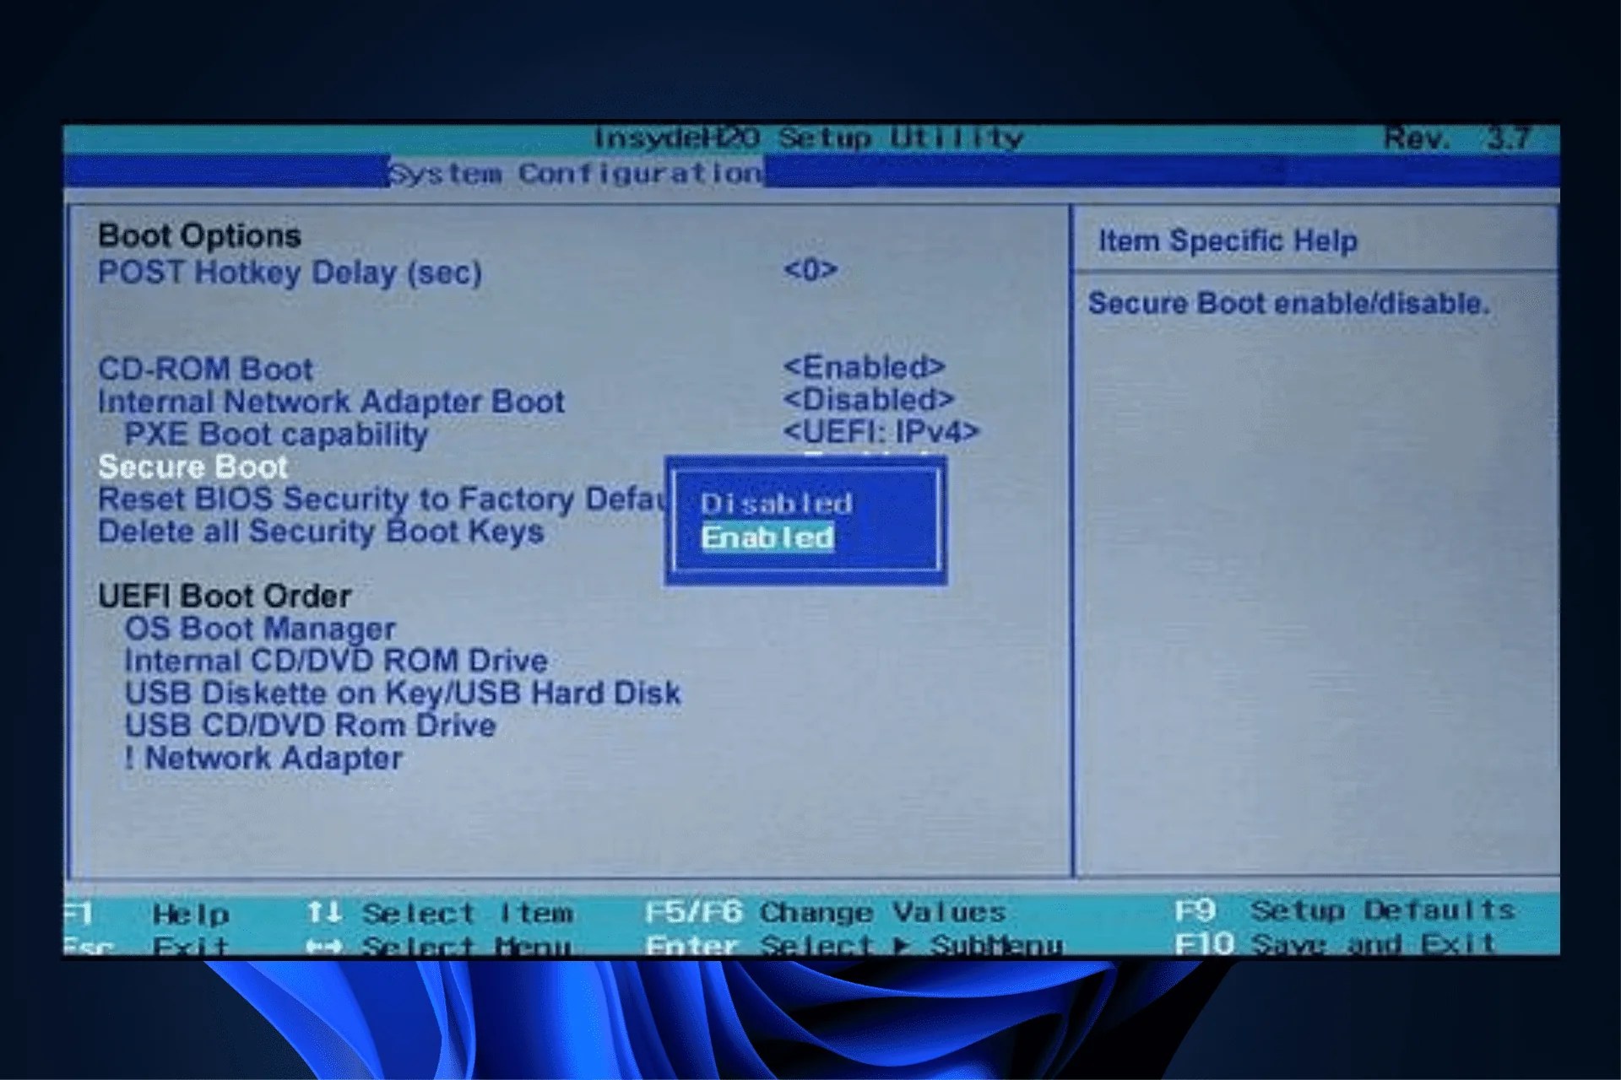Switch to the System Configuration tab
This screenshot has width=1621, height=1080.
[577, 174]
